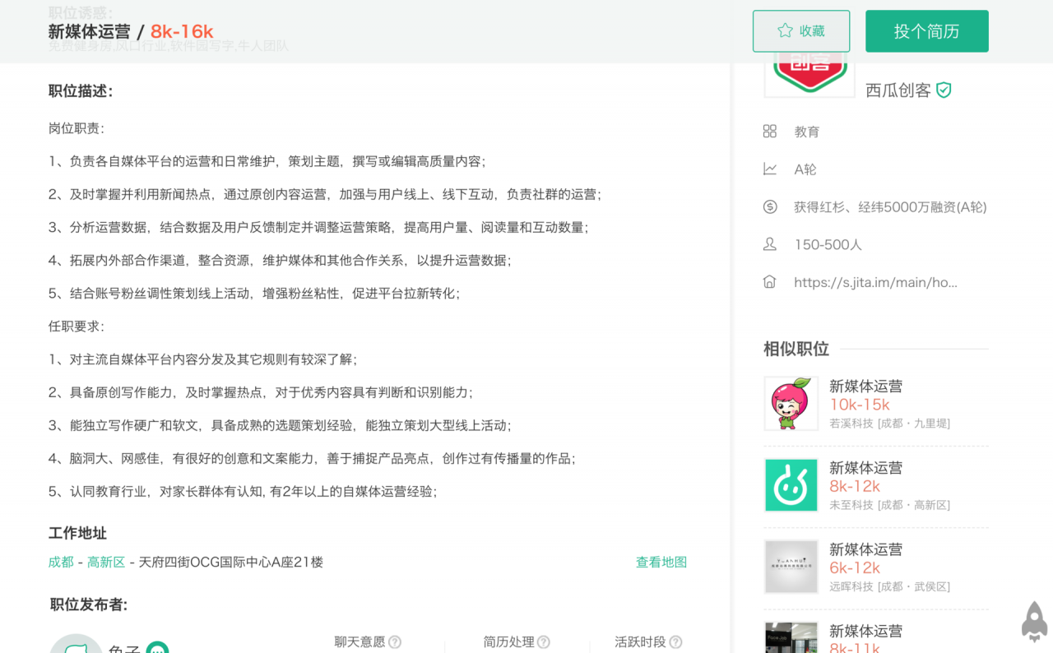Click the chart icon next to A轮
1053x653 pixels.
coord(770,169)
